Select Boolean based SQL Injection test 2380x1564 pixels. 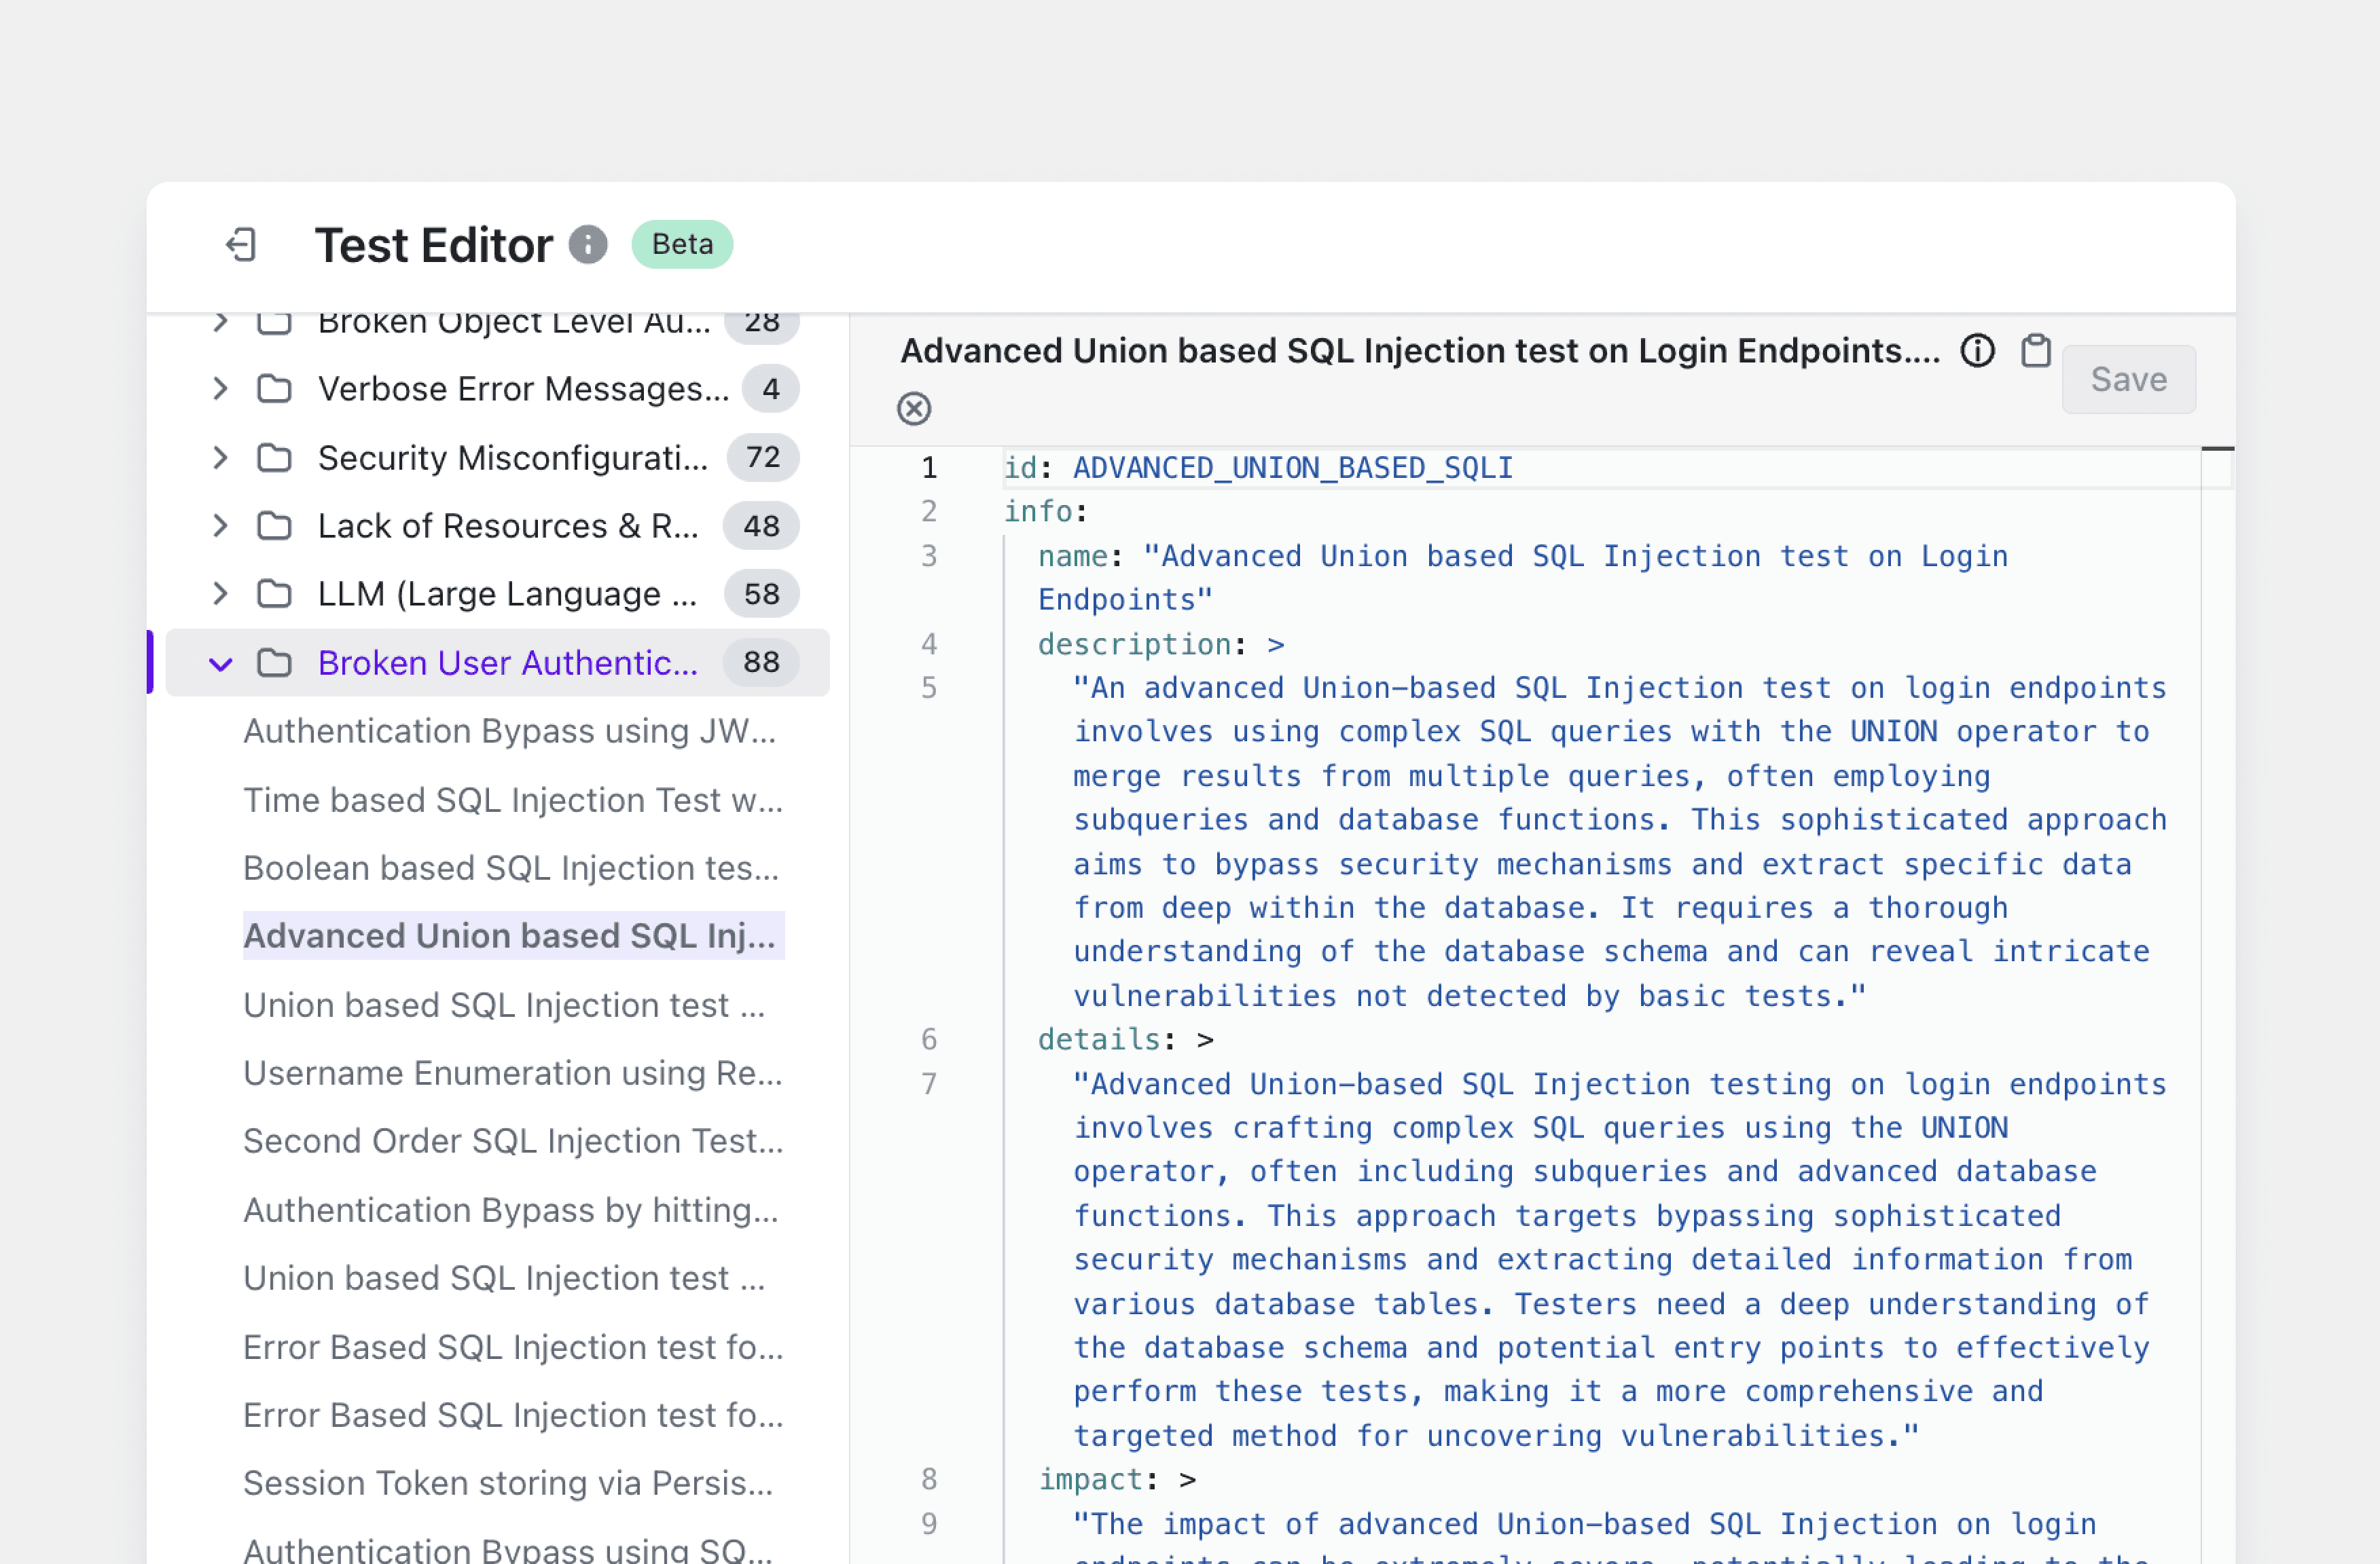coord(510,868)
